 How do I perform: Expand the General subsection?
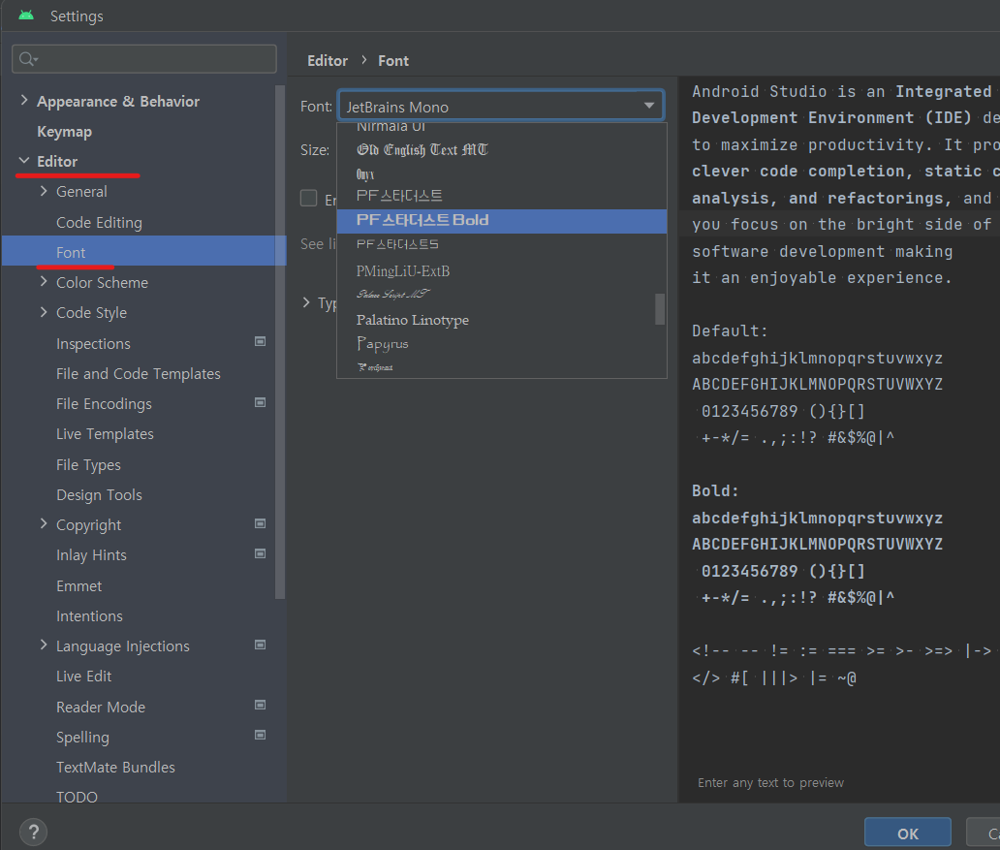pyautogui.click(x=44, y=191)
